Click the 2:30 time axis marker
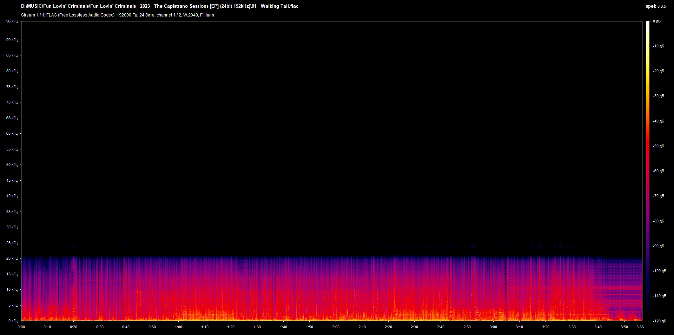The image size is (674, 335). (x=414, y=327)
